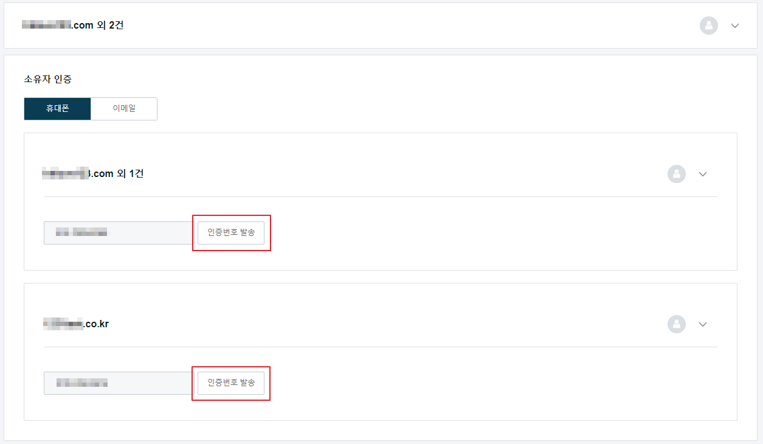This screenshot has height=444, width=763.
Task: Send 인증번호 발송 for .com 외 1건 card
Action: pyautogui.click(x=231, y=233)
